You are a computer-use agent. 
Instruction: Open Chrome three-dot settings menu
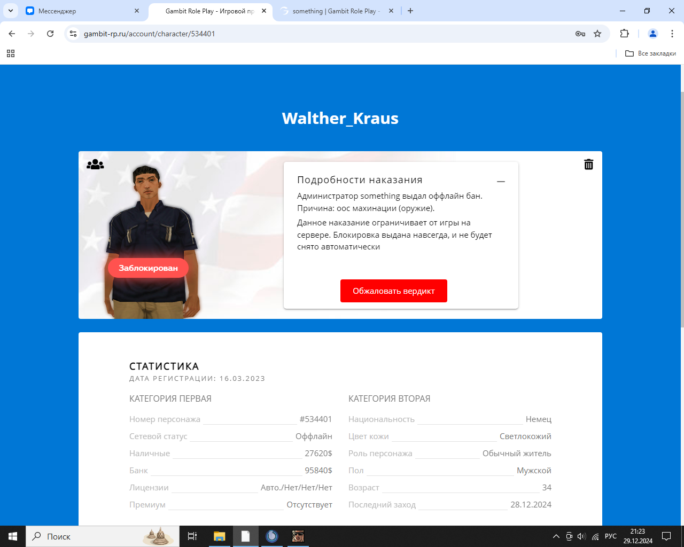click(672, 34)
